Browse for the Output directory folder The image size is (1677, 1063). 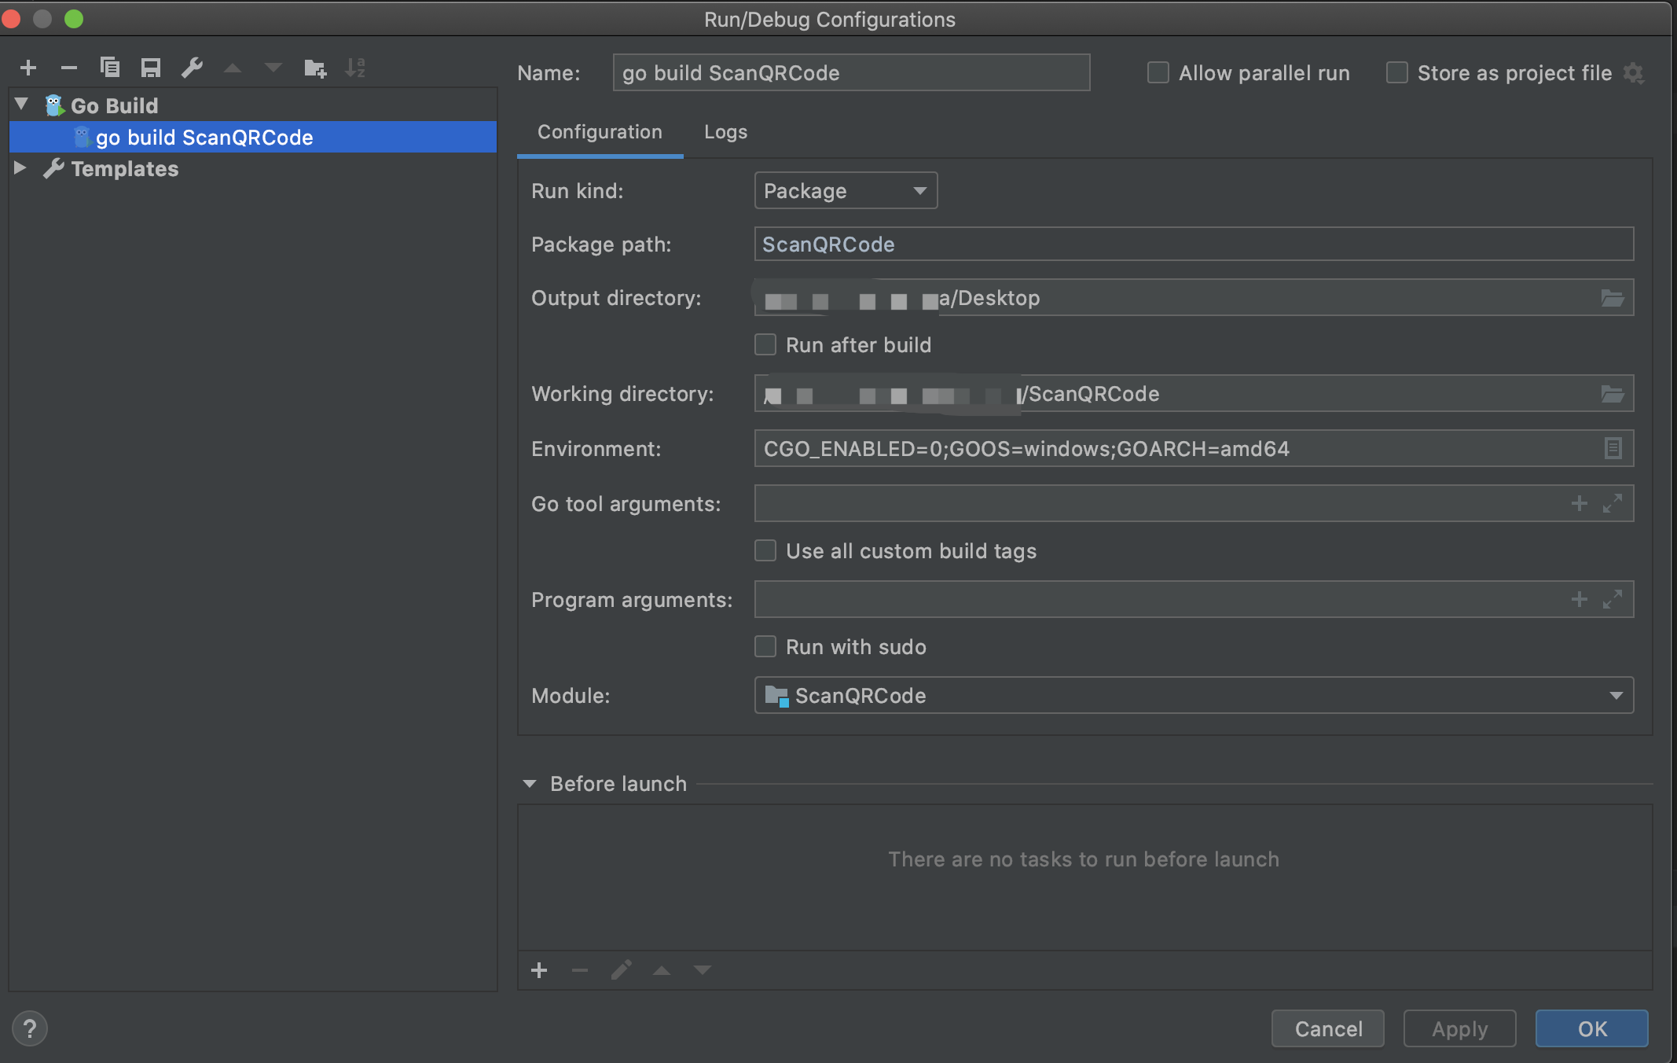point(1612,298)
